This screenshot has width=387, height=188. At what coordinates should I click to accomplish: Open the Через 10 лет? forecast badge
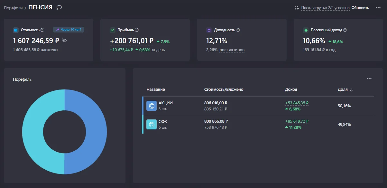[x=69, y=30]
